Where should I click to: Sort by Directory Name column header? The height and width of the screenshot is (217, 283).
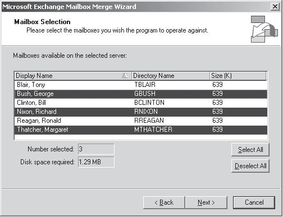[171, 76]
